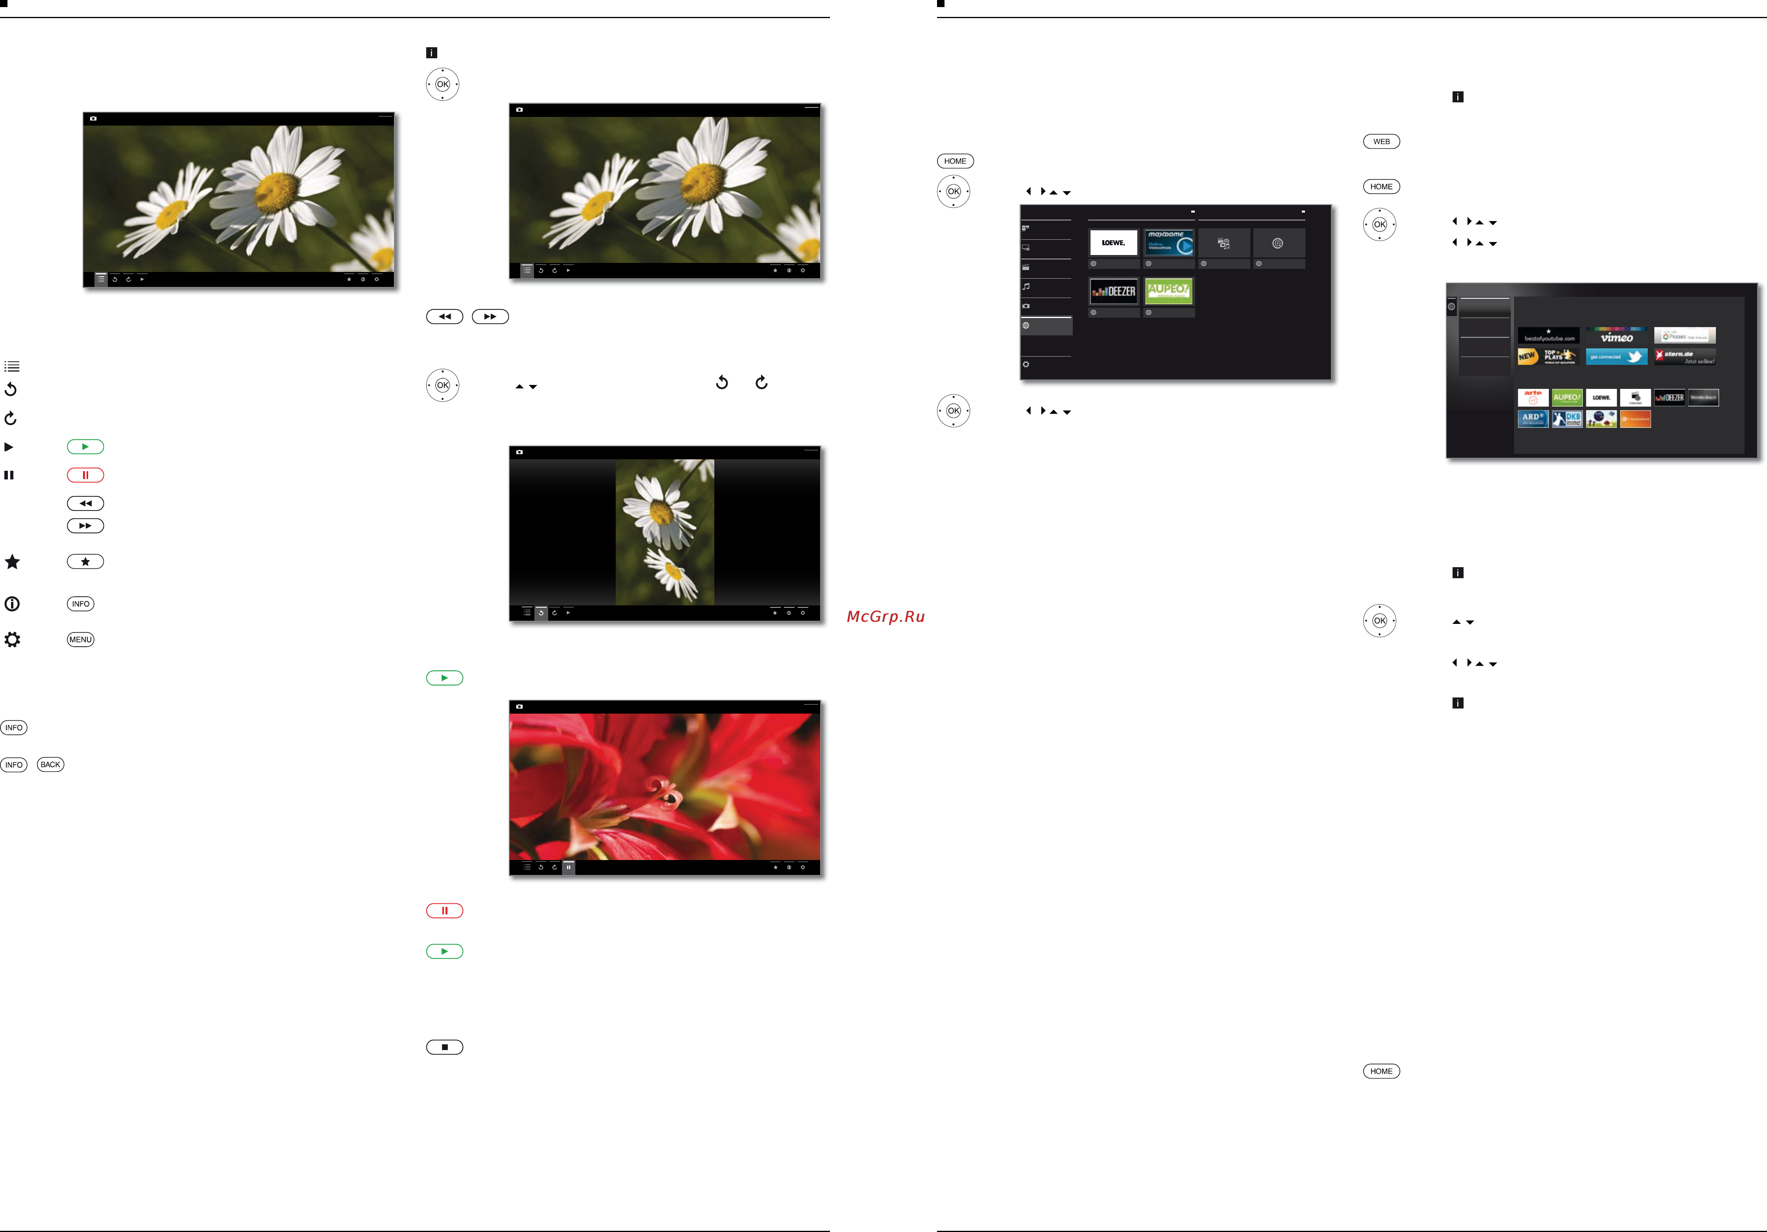Open the green AUPEO! app tile
This screenshot has height=1232, width=1767.
pos(1168,292)
